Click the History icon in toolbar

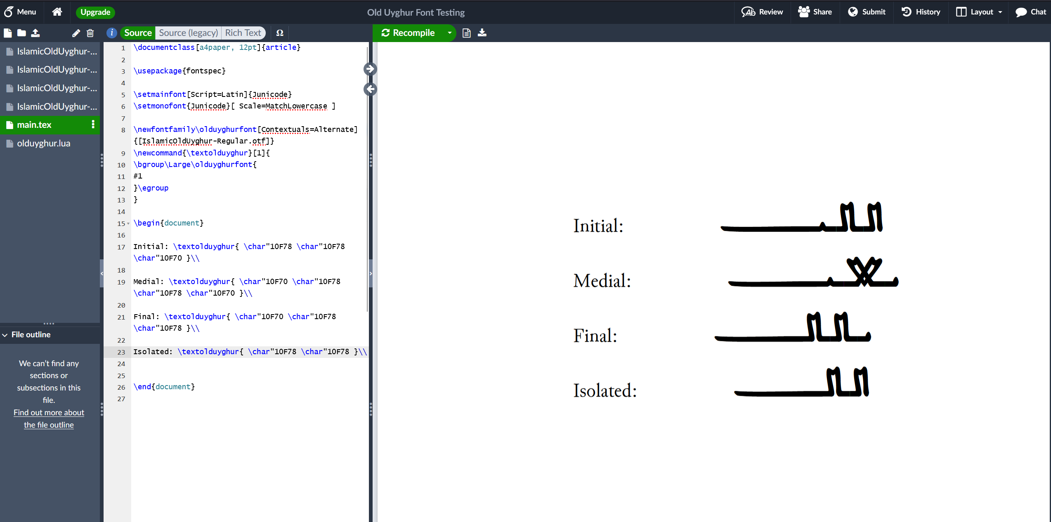(927, 12)
